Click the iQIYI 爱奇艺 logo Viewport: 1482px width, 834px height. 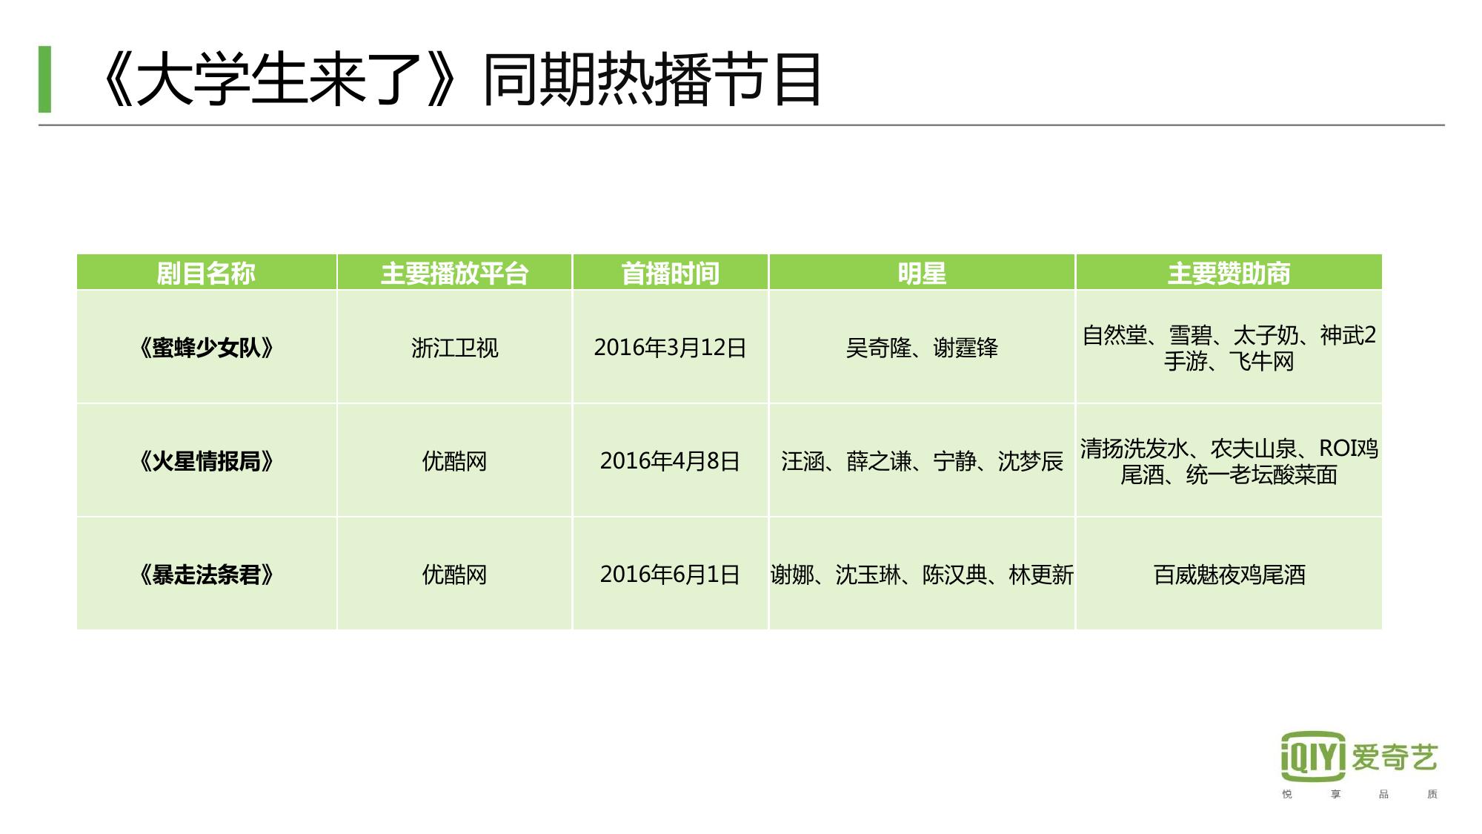point(1359,756)
